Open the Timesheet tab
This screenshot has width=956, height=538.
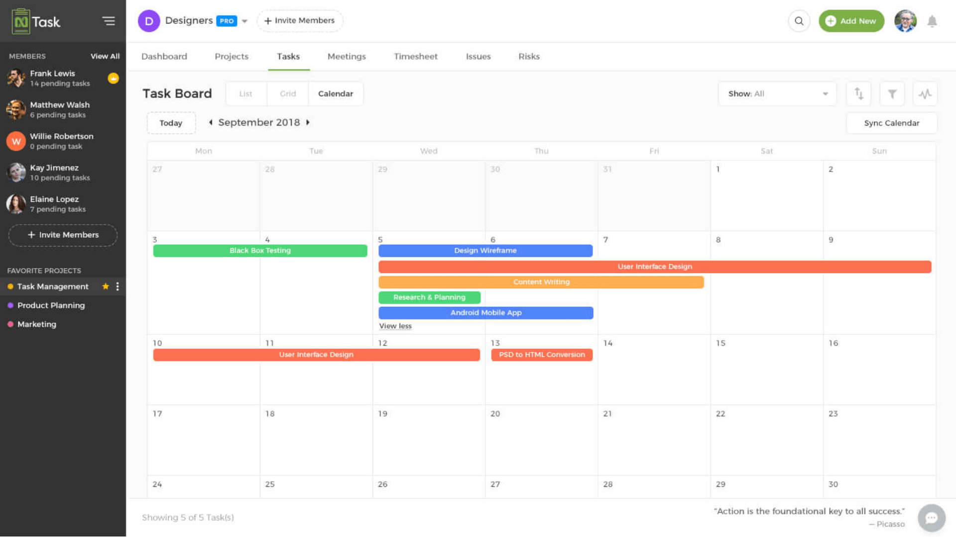416,56
